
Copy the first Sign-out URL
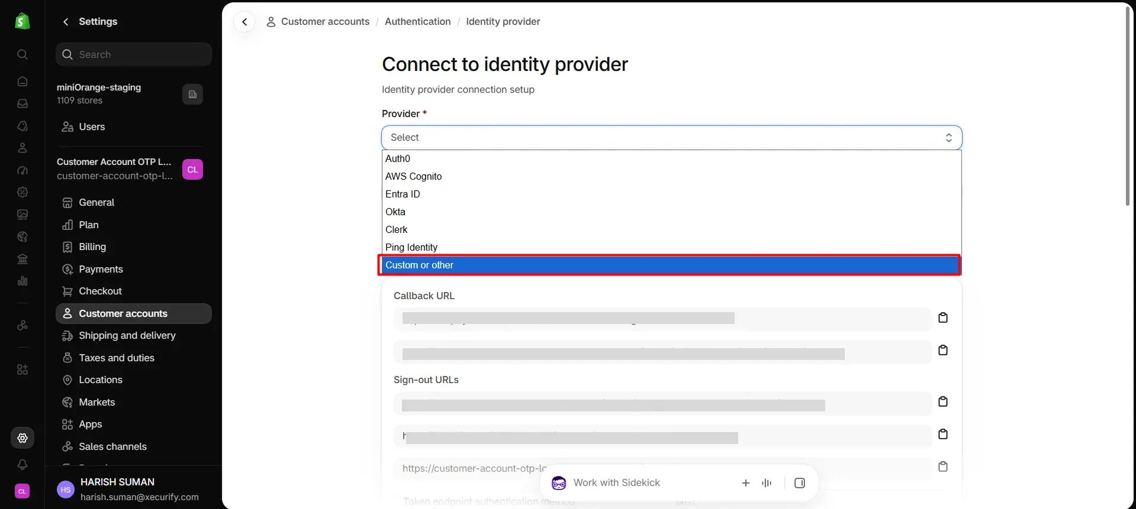(x=943, y=402)
